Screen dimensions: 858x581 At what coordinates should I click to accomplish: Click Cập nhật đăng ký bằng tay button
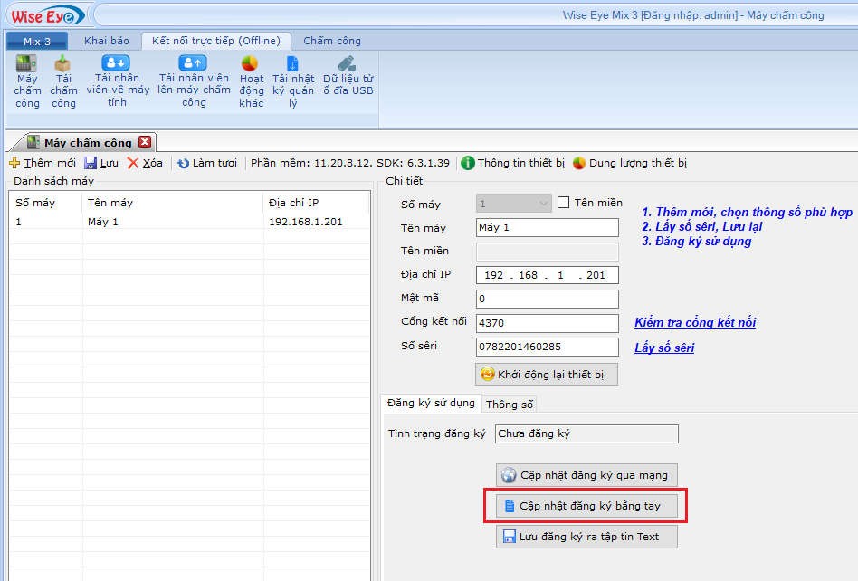coord(586,506)
